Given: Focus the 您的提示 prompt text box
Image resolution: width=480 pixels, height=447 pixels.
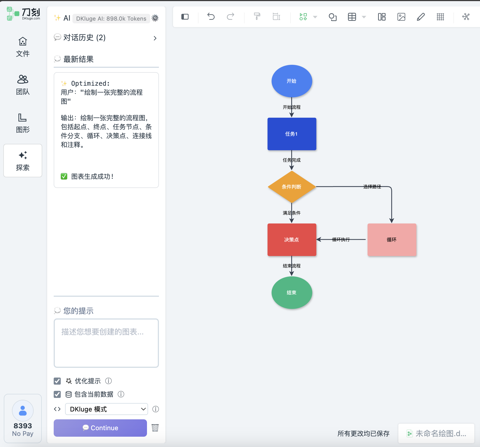Looking at the screenshot, I should [106, 343].
